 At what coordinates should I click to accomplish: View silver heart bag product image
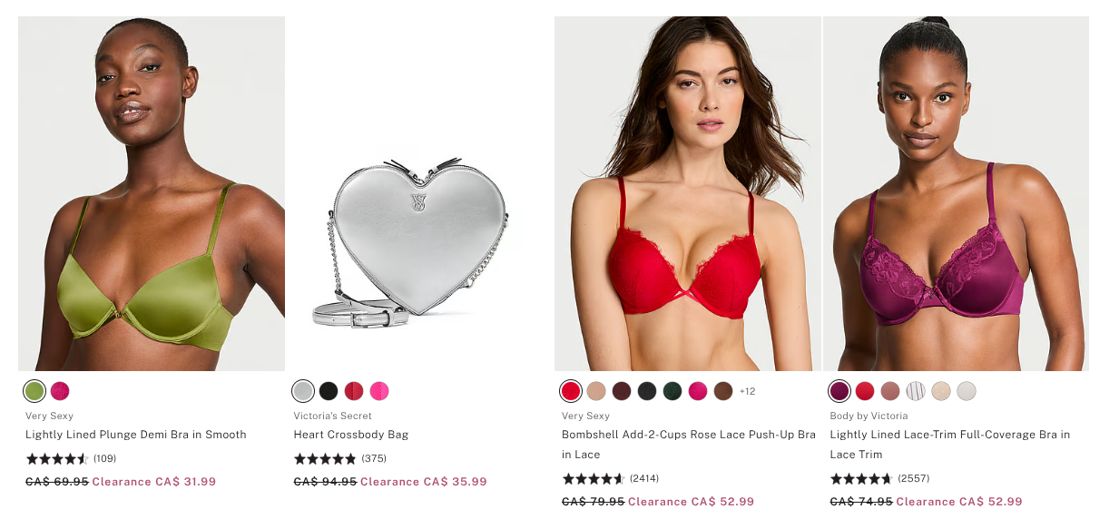pos(419,193)
